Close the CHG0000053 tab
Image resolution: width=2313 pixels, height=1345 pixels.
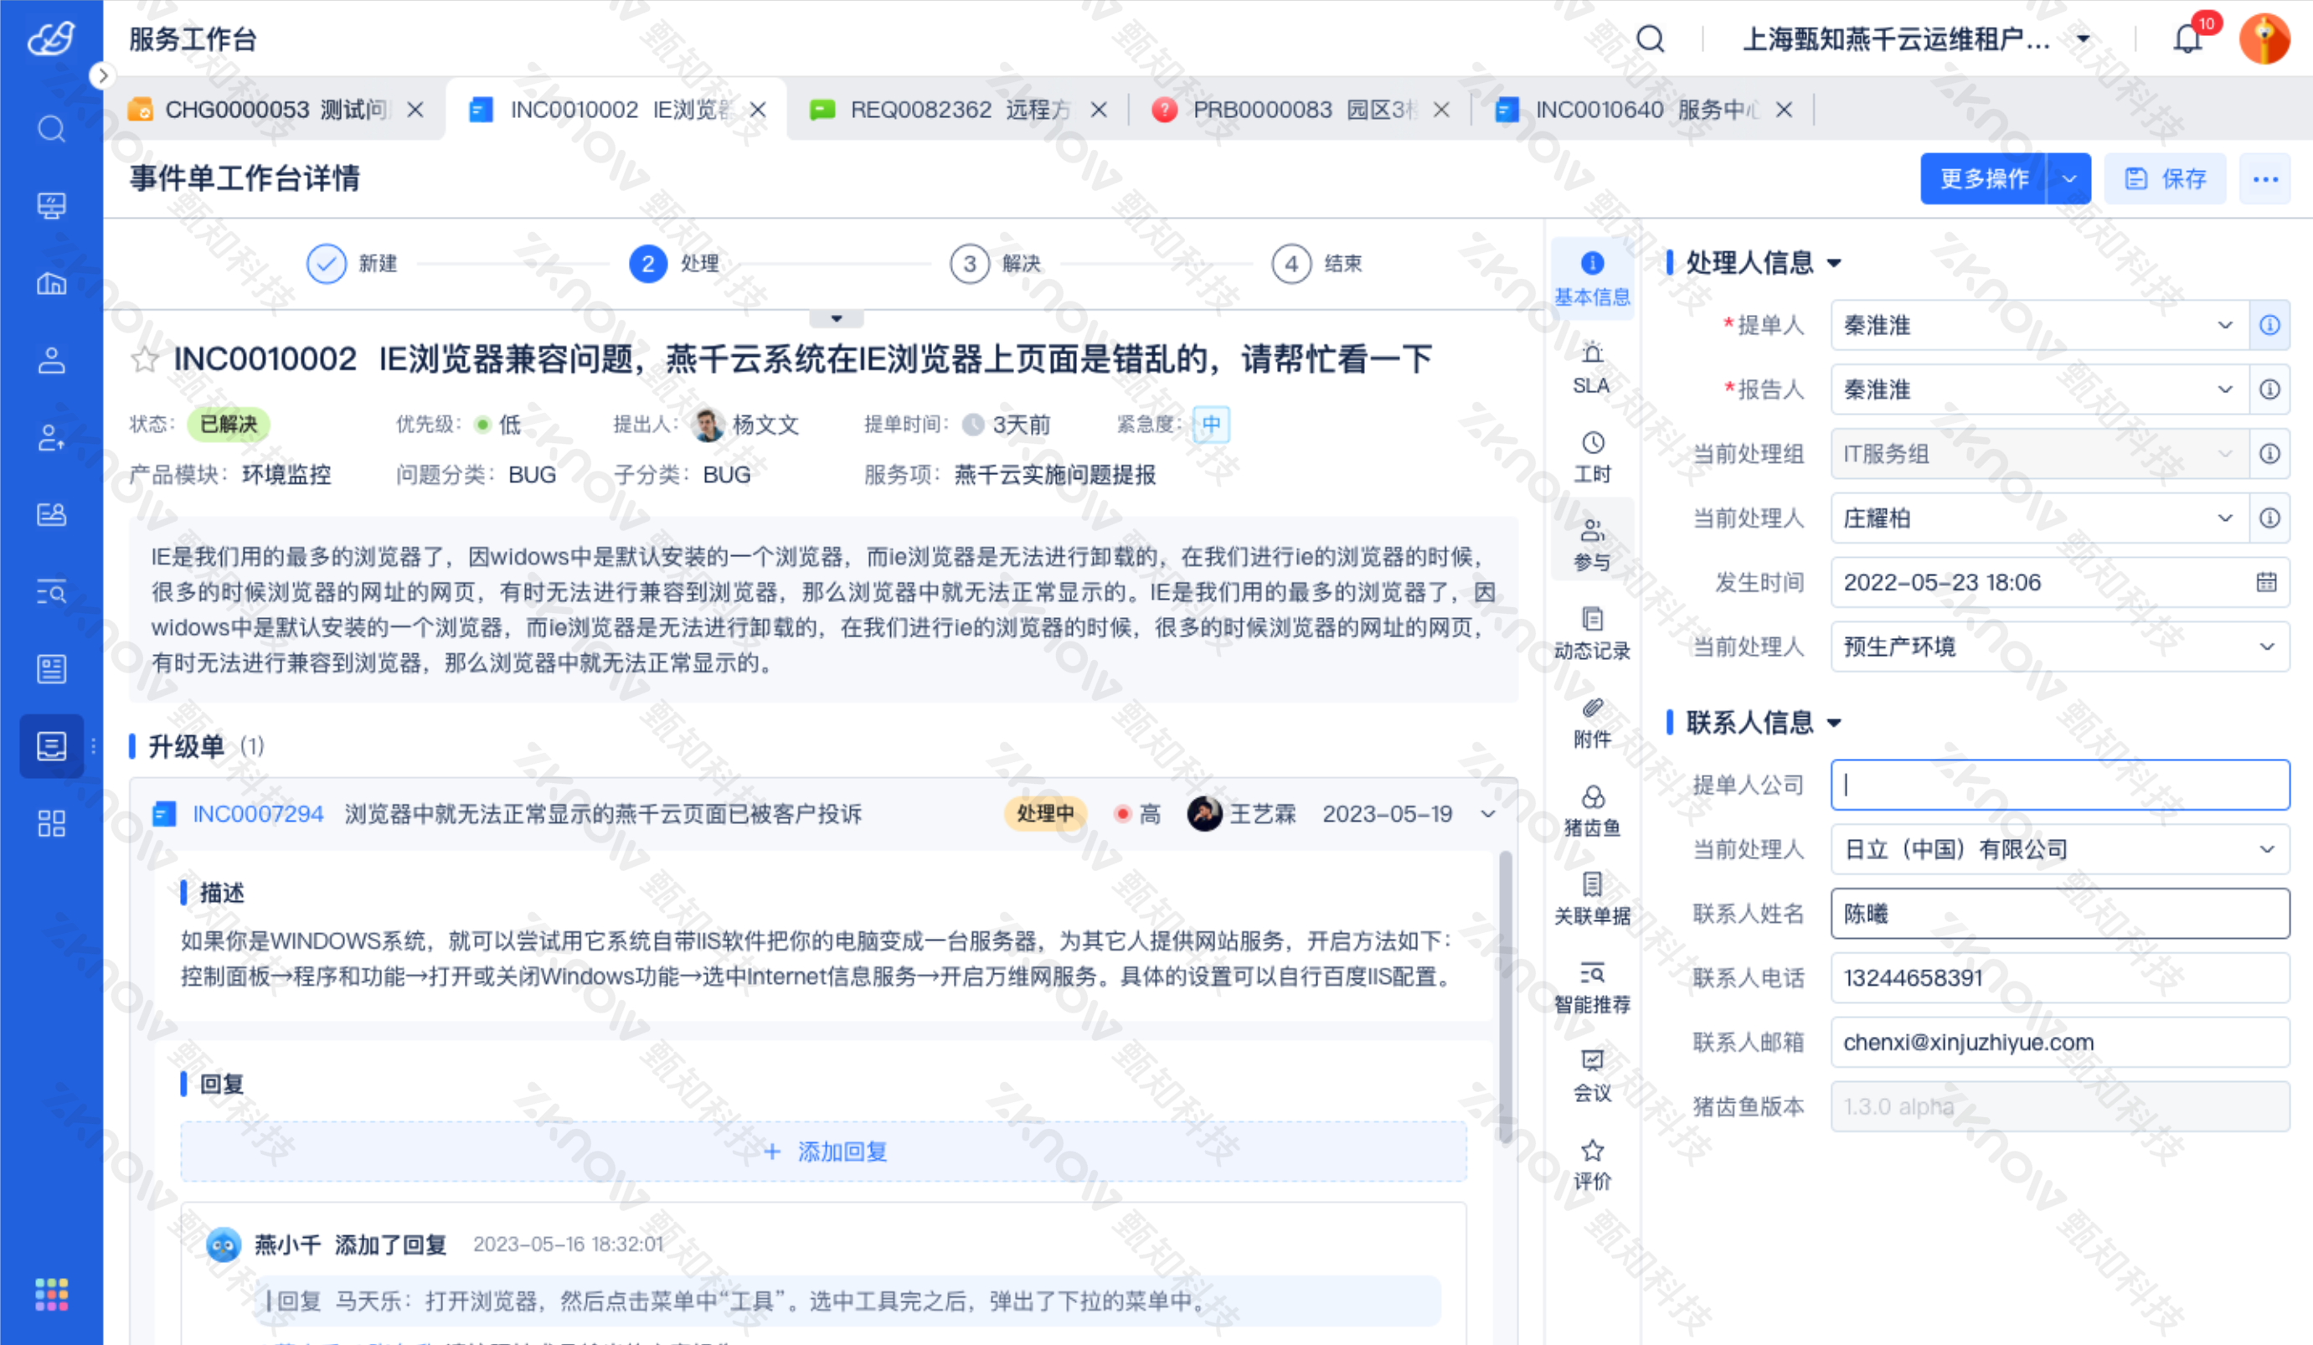coord(416,111)
